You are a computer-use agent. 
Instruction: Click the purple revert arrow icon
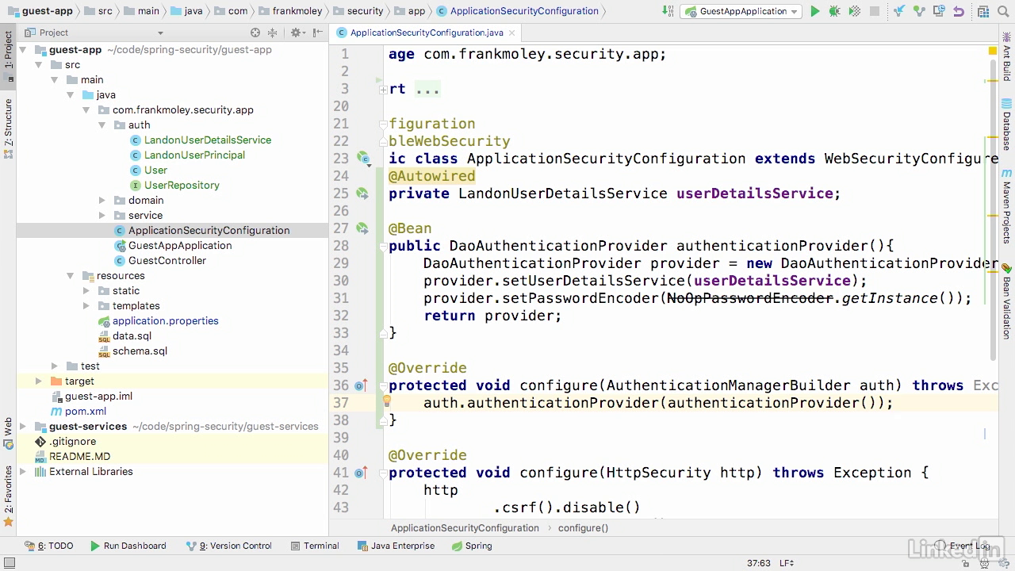[x=959, y=11]
